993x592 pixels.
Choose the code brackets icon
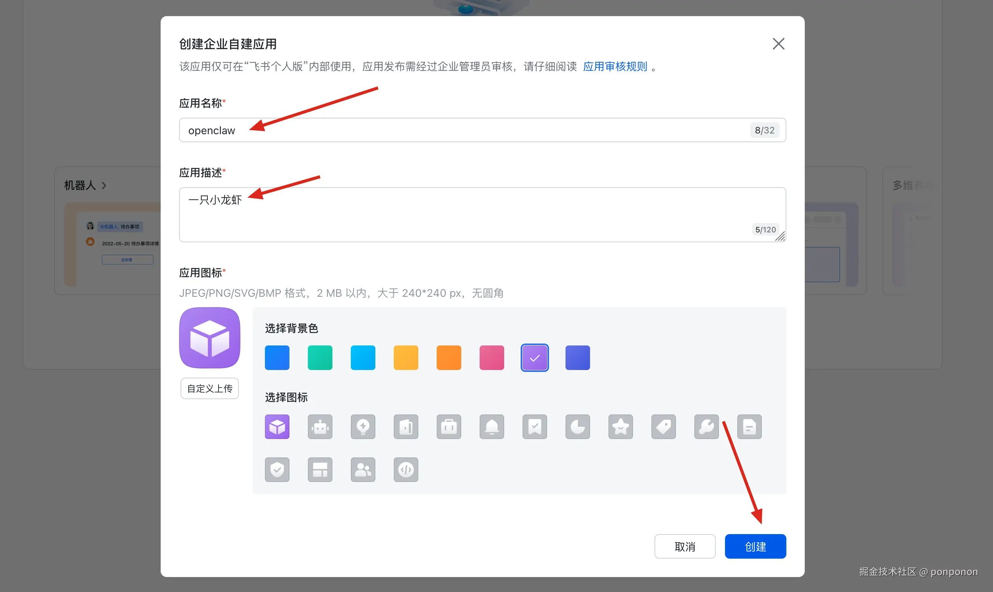406,470
